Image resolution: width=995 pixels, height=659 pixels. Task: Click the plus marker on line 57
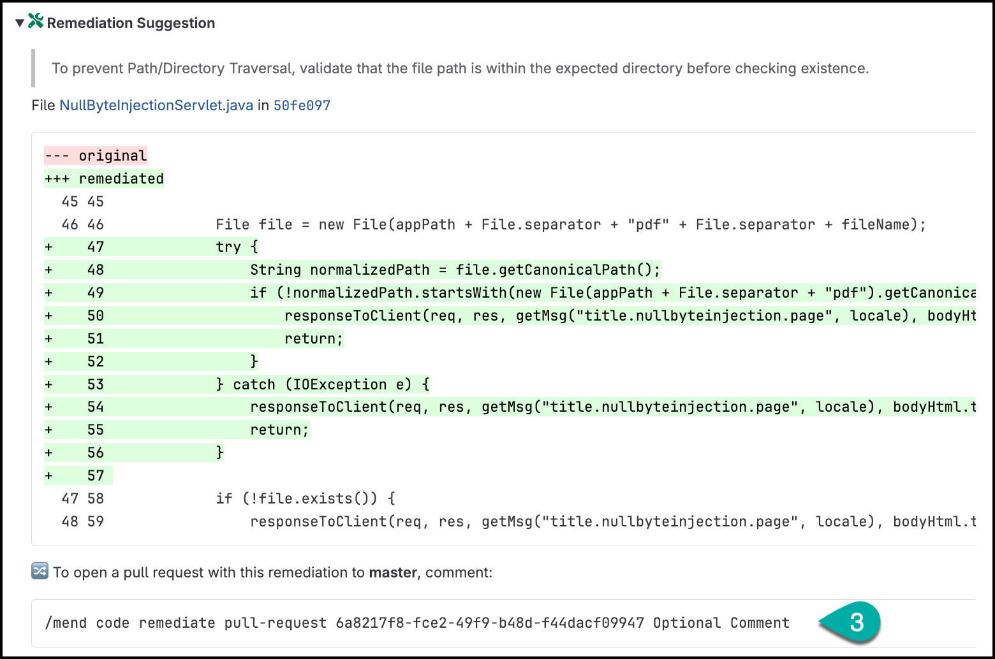click(x=48, y=475)
